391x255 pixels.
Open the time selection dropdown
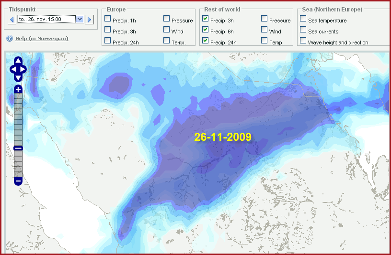(x=80, y=19)
